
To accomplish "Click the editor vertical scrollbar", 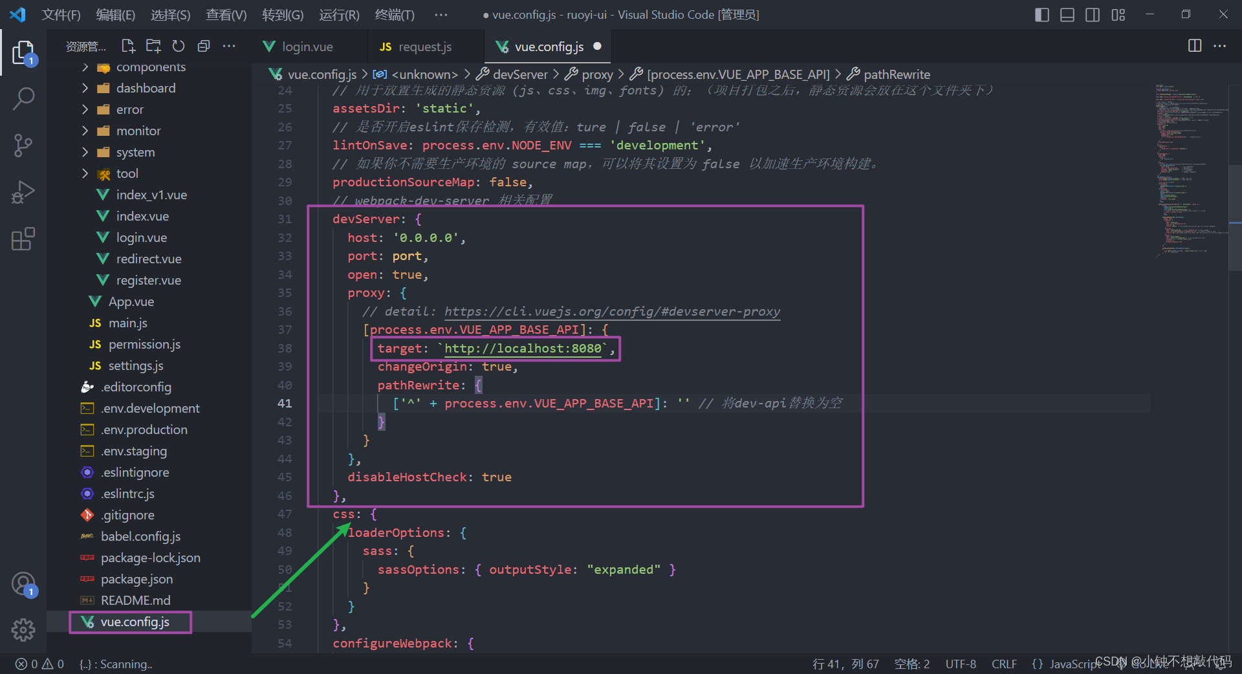I will click(x=1235, y=218).
